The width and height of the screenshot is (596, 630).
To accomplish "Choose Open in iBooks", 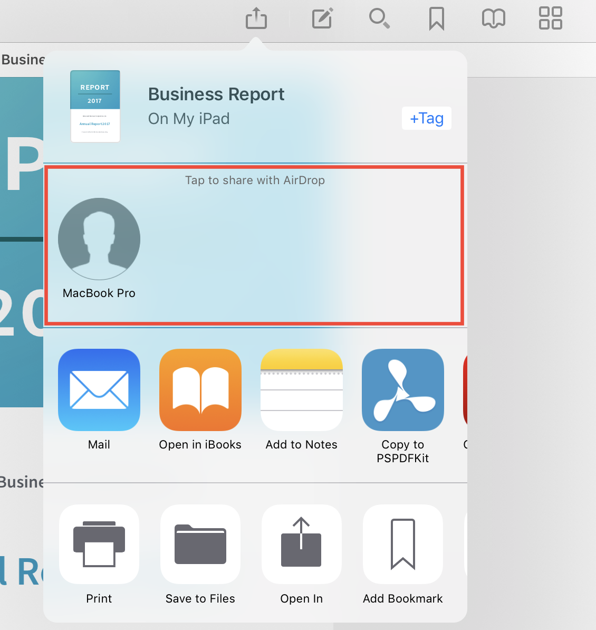I will tap(200, 390).
